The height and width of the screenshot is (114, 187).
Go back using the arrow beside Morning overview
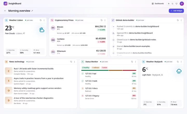click(5, 11)
